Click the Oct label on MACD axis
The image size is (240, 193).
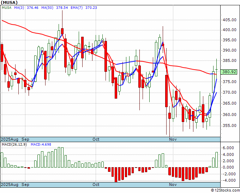96,185
